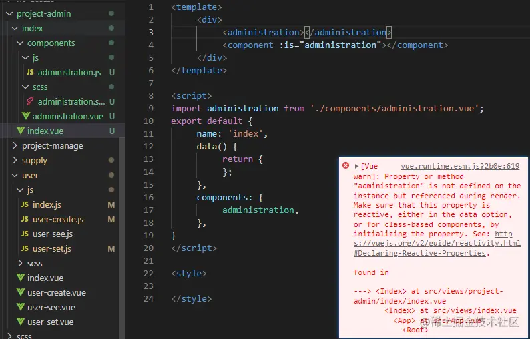Click the supply folder label
The height and width of the screenshot is (339, 530).
(x=35, y=160)
